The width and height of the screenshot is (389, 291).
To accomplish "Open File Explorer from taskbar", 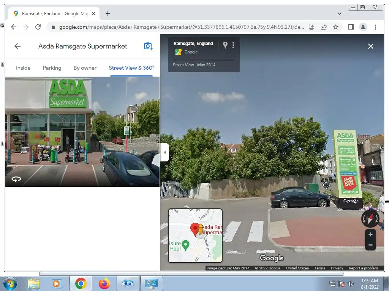I will pyautogui.click(x=34, y=283).
